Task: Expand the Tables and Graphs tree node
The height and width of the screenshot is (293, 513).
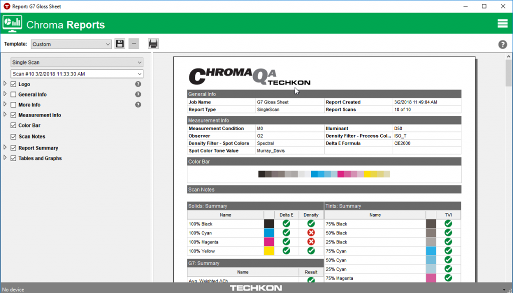Action: click(x=6, y=158)
